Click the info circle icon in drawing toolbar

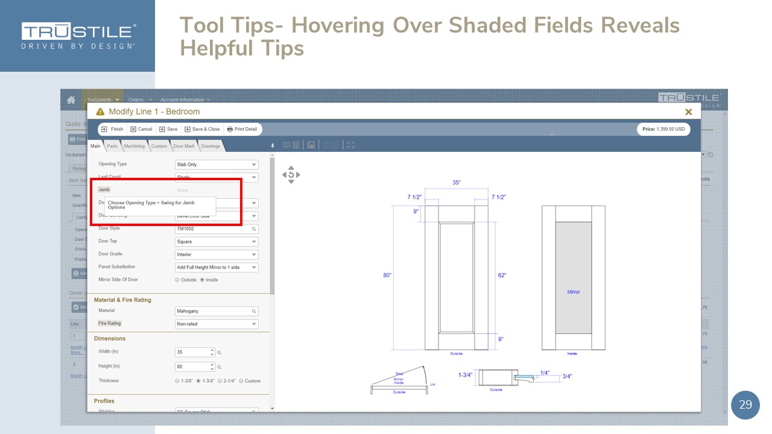coord(326,145)
